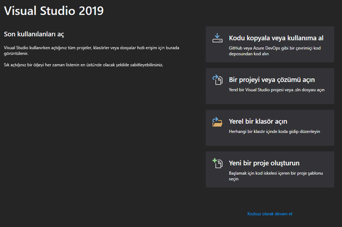Choose 'Yeni bir proje oluşturun' card
Image resolution: width=342 pixels, height=227 pixels.
pyautogui.click(x=270, y=169)
